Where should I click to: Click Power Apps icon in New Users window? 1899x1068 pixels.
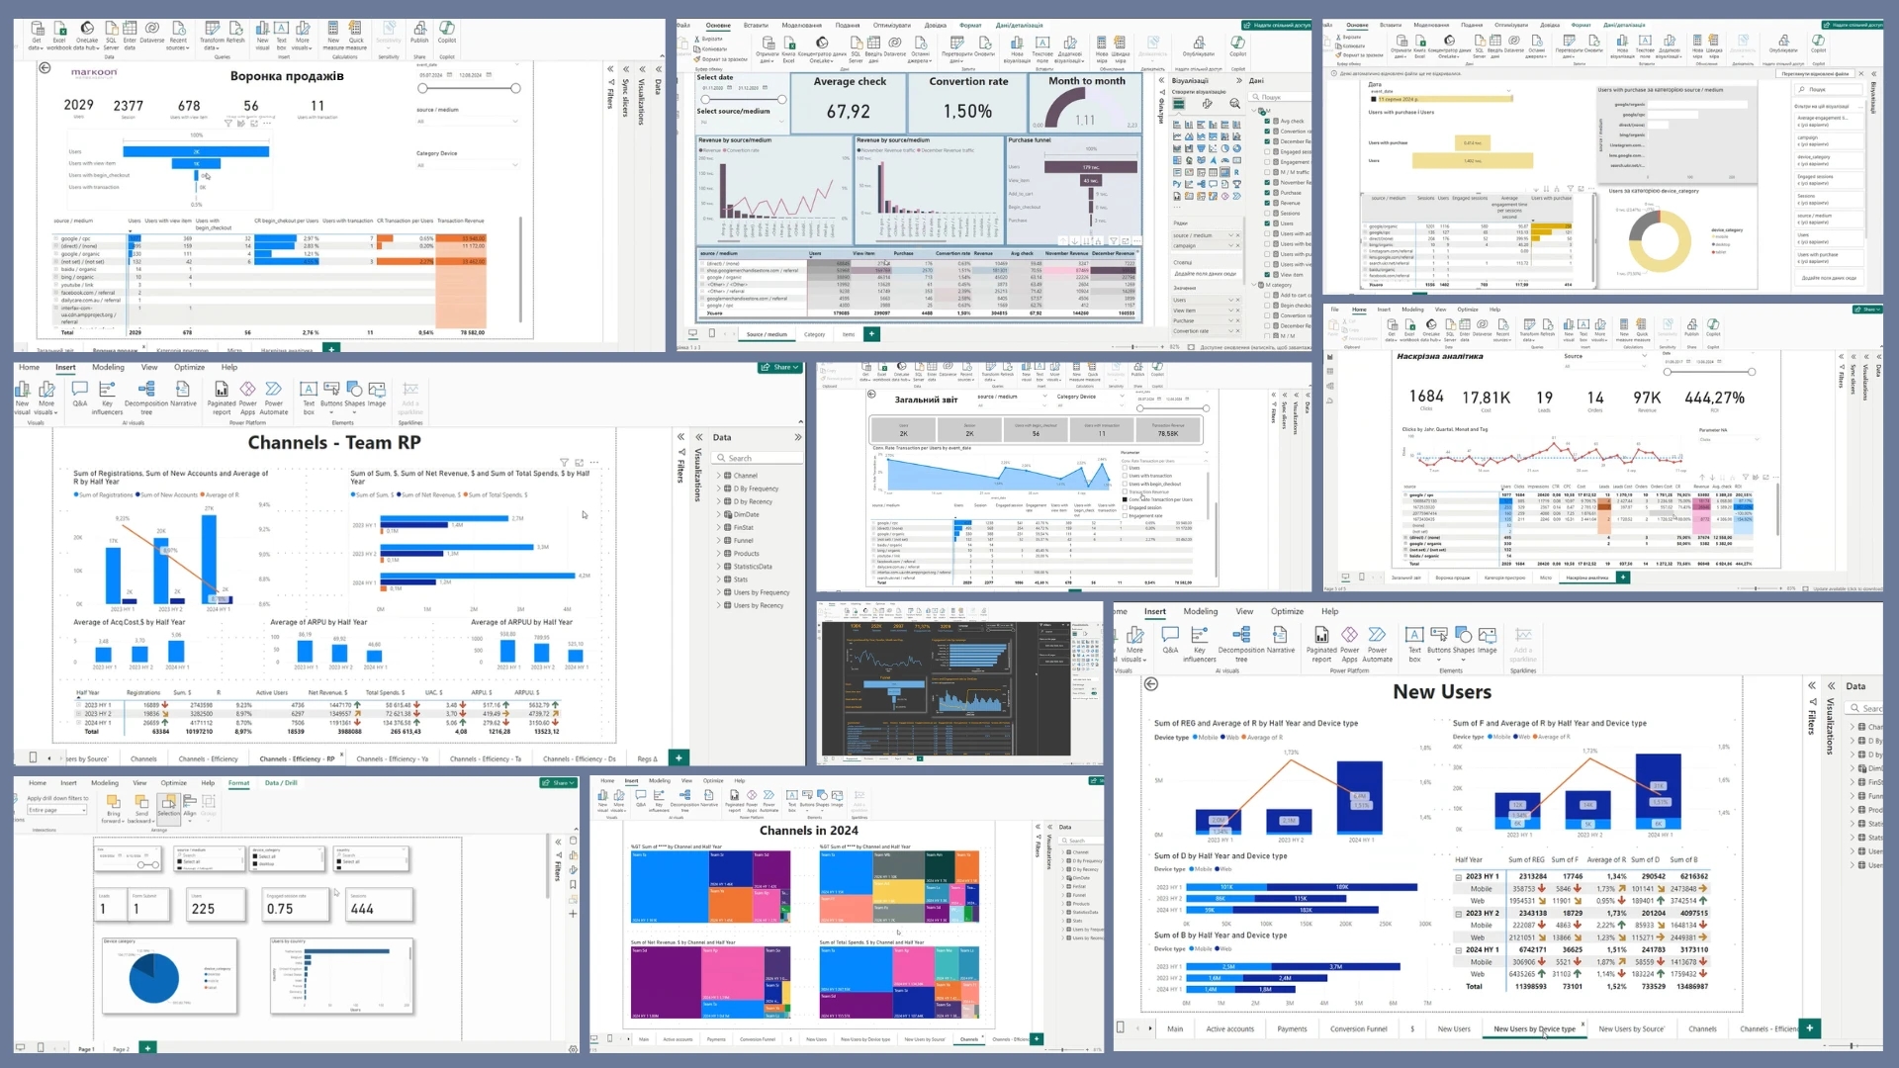(1349, 635)
